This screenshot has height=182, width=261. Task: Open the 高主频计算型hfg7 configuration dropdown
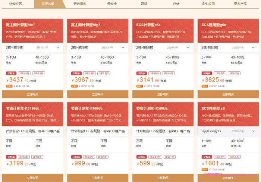[x=123, y=47]
